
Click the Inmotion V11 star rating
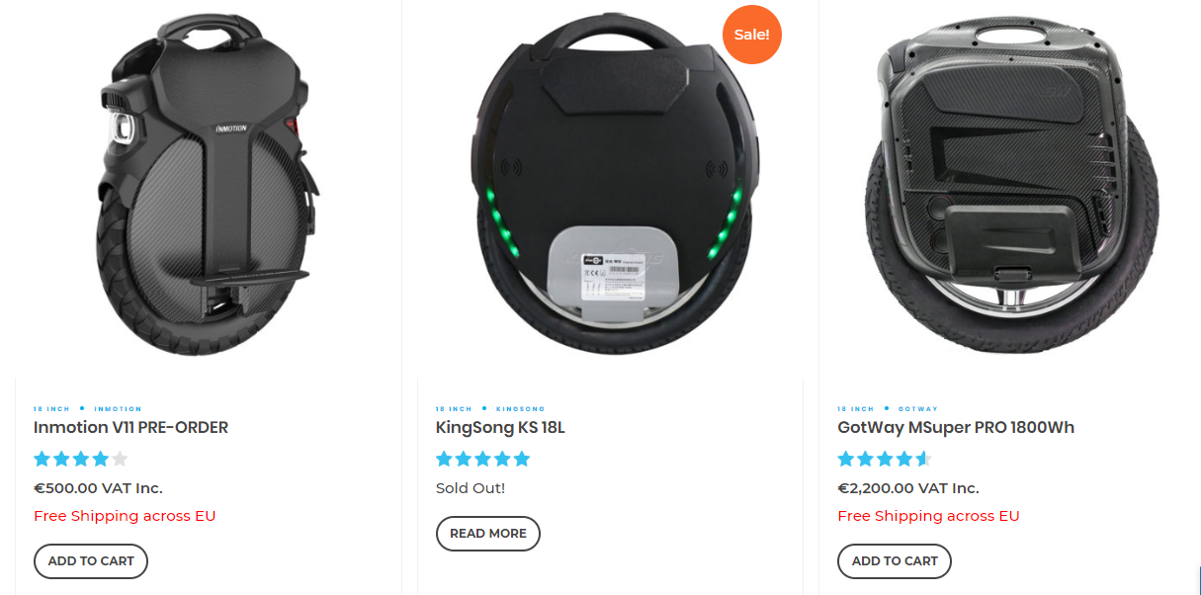pyautogui.click(x=81, y=459)
